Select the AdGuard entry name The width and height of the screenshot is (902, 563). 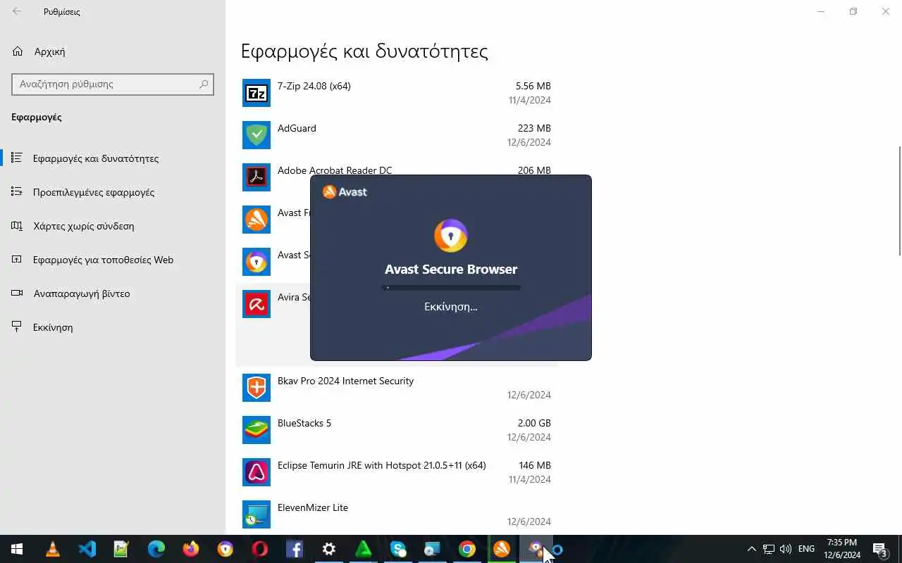(x=297, y=128)
